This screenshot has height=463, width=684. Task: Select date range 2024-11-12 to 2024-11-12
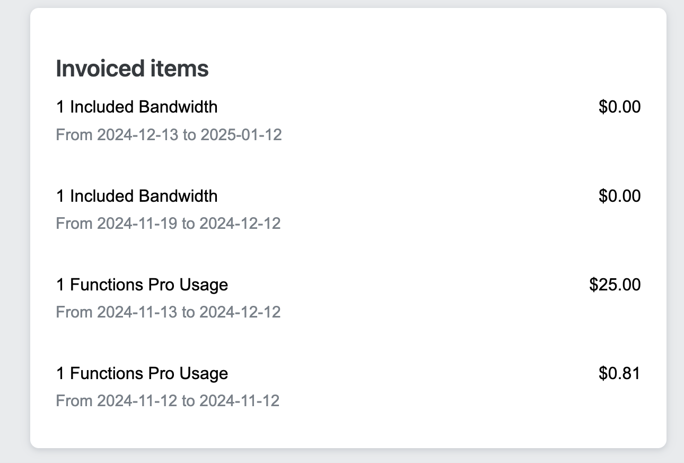click(168, 400)
